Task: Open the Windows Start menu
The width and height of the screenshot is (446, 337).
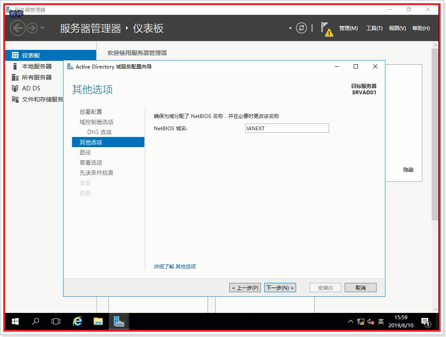Action: pos(15,321)
